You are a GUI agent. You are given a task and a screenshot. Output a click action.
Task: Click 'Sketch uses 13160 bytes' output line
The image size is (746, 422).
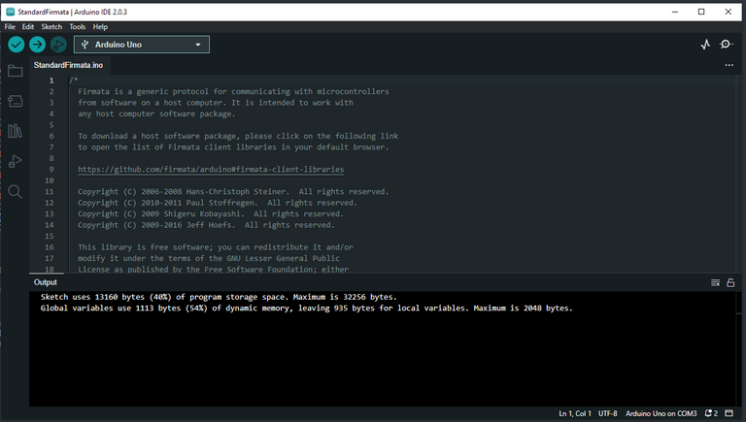click(219, 297)
